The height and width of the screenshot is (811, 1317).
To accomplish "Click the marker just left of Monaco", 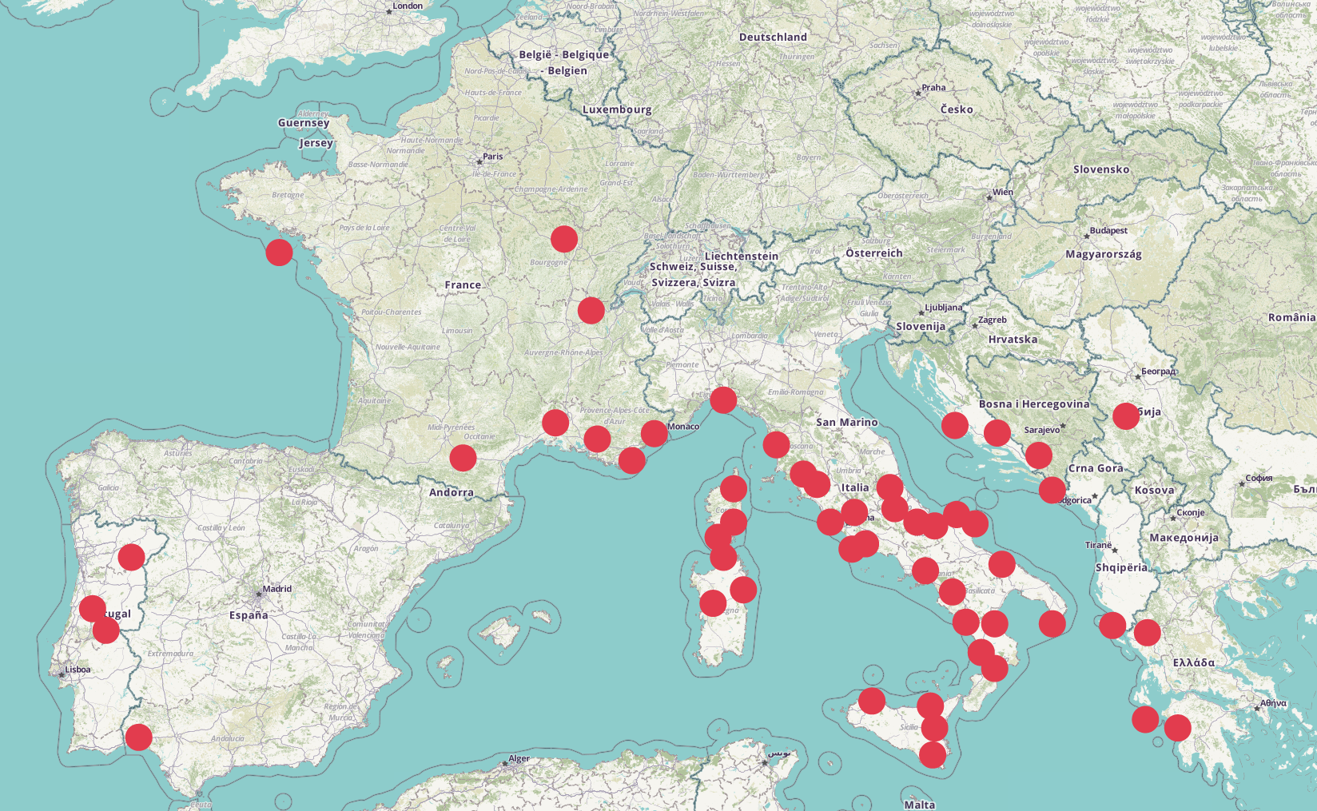I will point(654,434).
